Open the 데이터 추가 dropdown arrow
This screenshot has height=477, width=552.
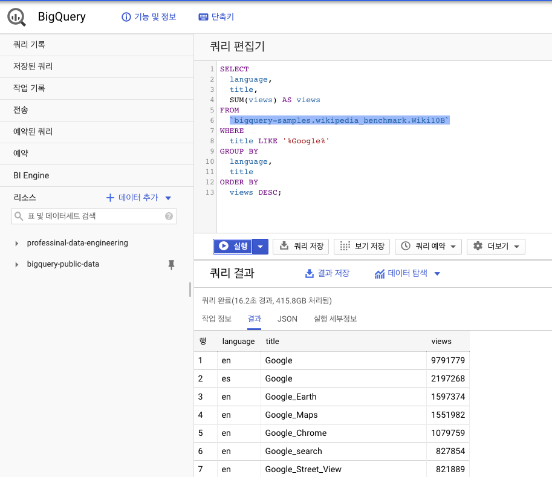(168, 198)
